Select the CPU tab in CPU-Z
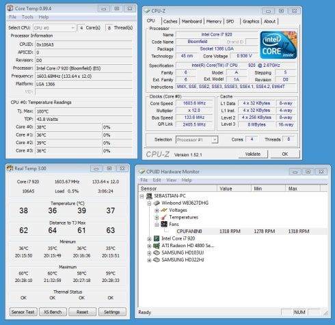The width and height of the screenshot is (335, 325). tap(150, 20)
